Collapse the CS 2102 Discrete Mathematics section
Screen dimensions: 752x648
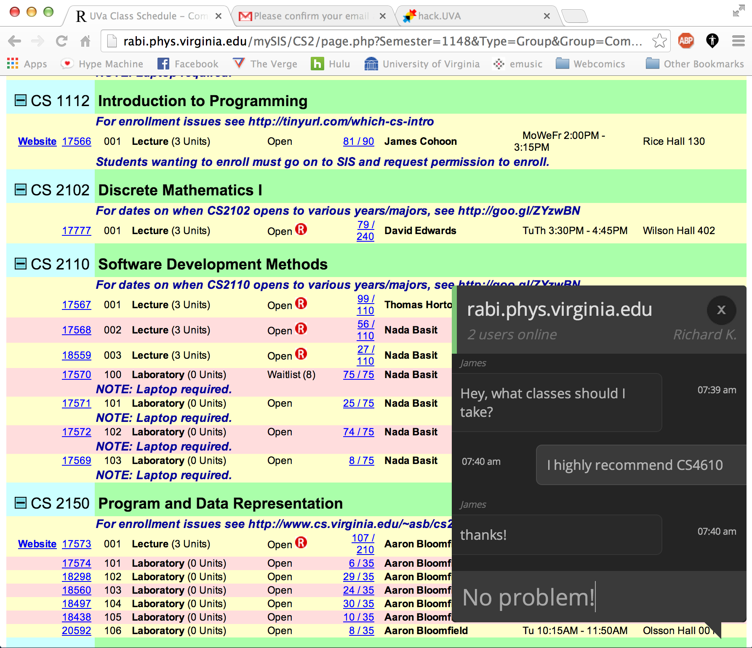click(x=20, y=189)
